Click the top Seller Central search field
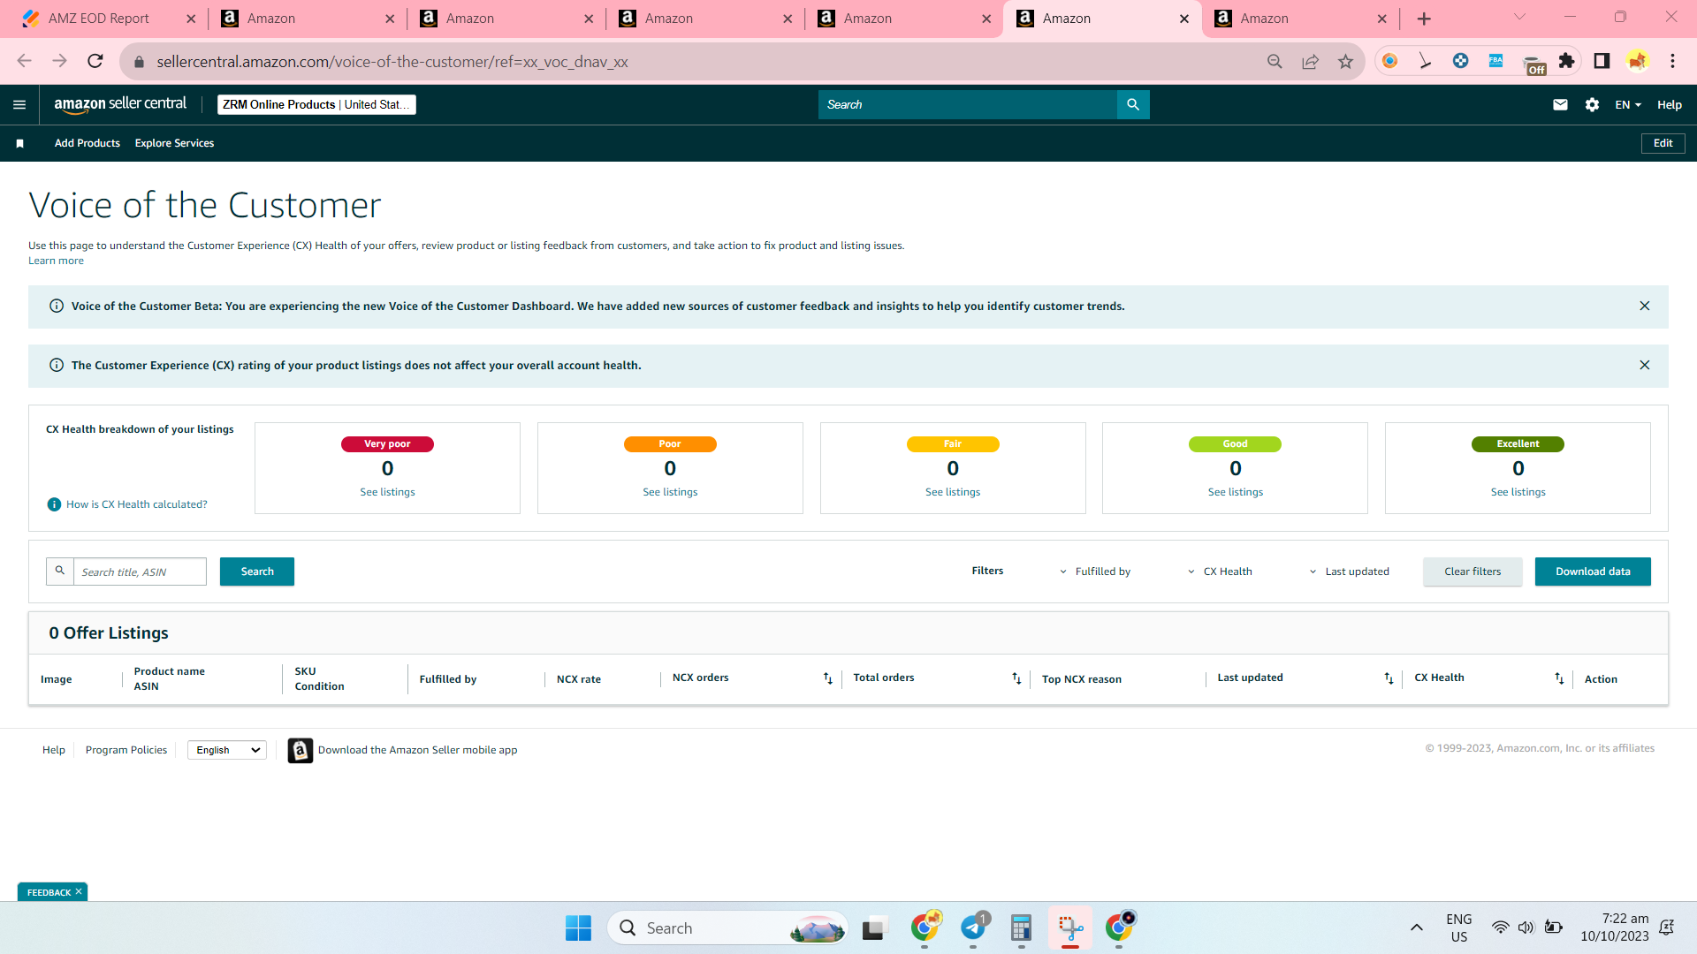 [968, 104]
